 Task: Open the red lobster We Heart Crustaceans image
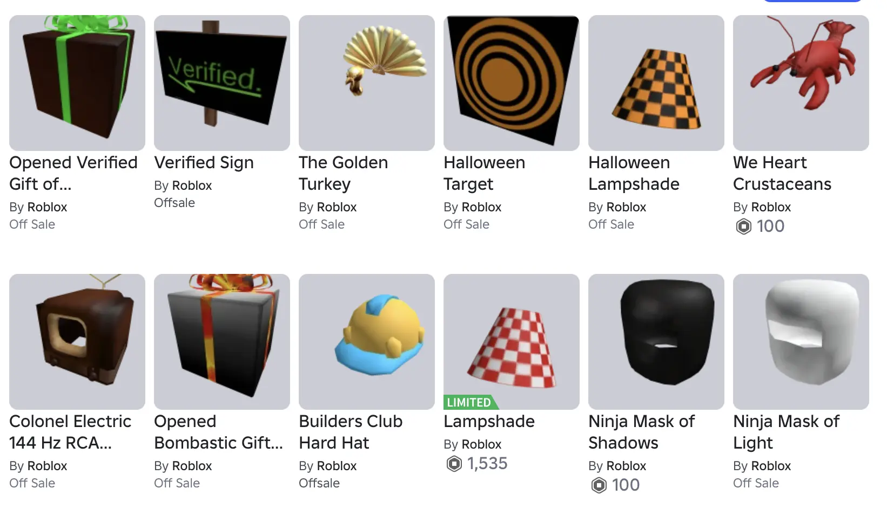pyautogui.click(x=801, y=83)
